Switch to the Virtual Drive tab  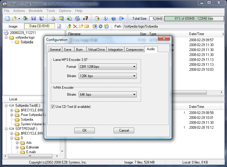tap(96, 50)
